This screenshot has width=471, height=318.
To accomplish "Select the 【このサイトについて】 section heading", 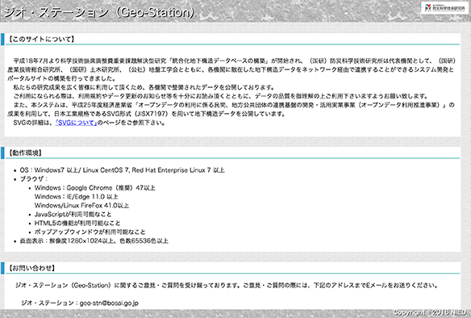I will click(40, 39).
